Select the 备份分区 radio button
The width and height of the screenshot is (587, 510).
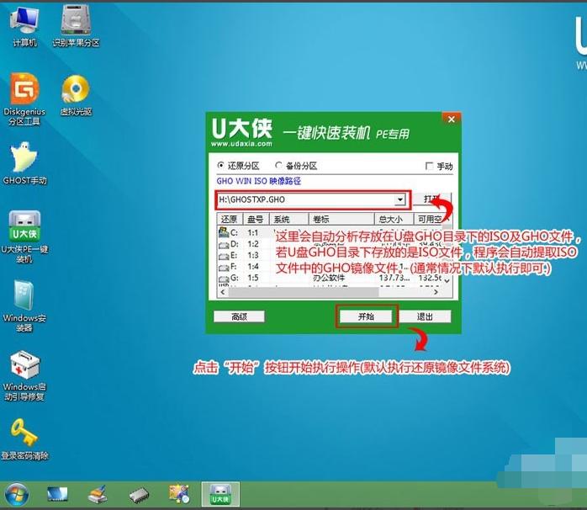[x=278, y=166]
